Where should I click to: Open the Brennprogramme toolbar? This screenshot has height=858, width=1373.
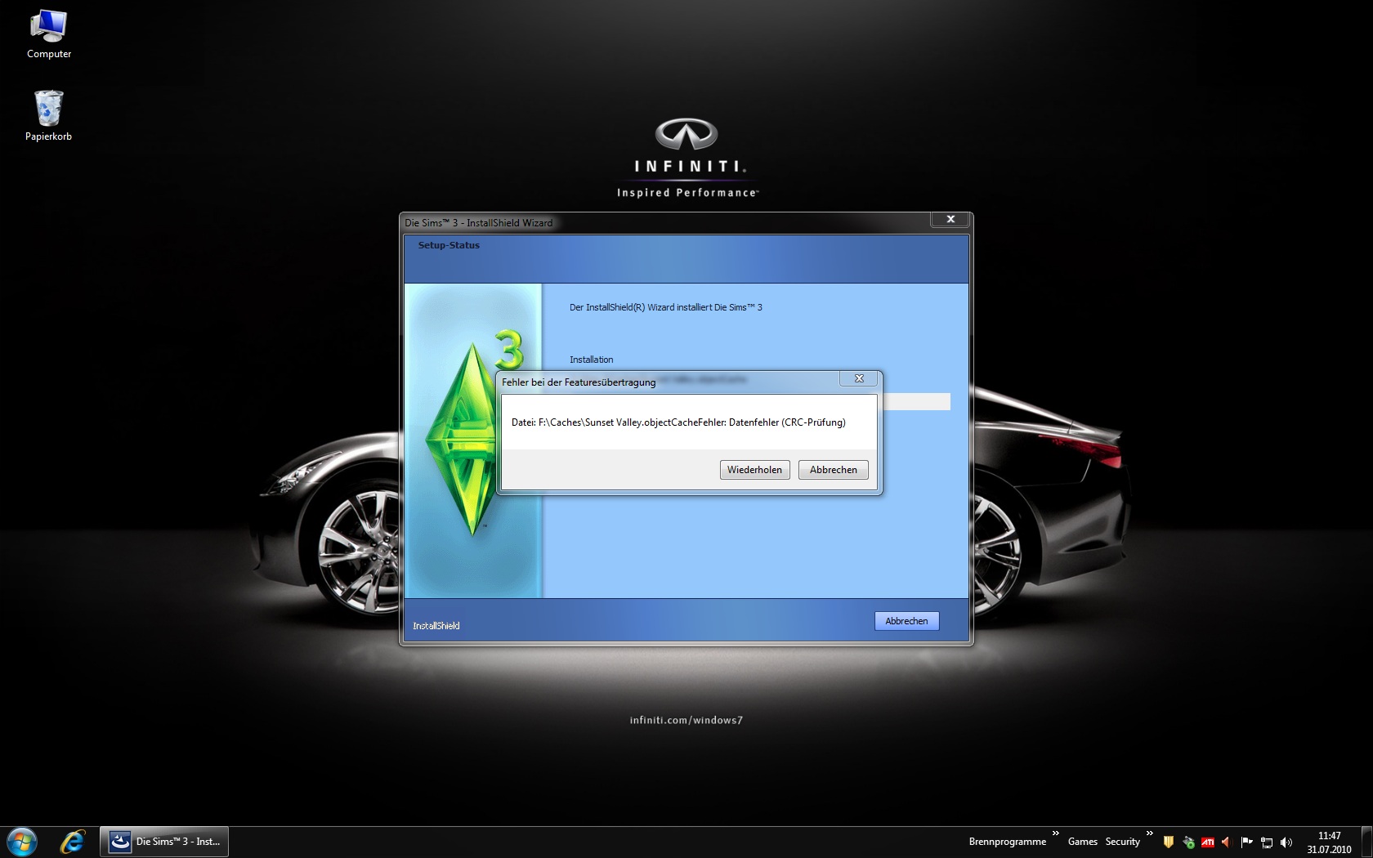1007,842
